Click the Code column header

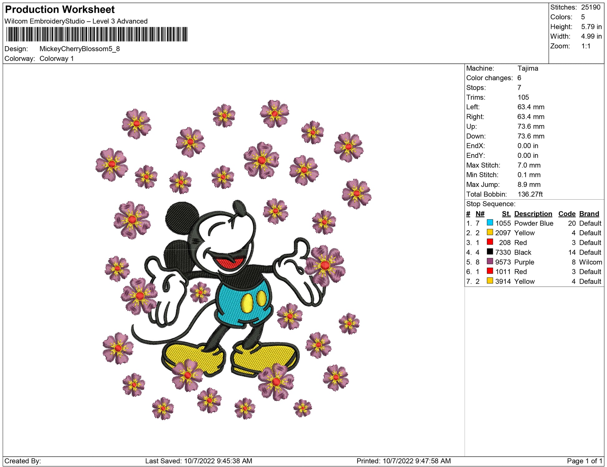pos(567,214)
